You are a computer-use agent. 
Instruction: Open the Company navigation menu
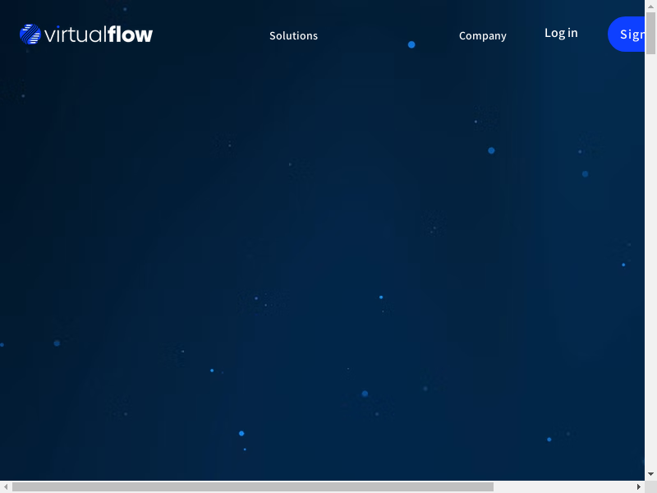(x=482, y=35)
